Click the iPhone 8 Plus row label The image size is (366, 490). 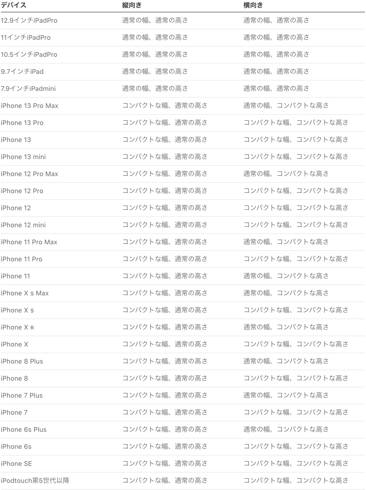(22, 361)
